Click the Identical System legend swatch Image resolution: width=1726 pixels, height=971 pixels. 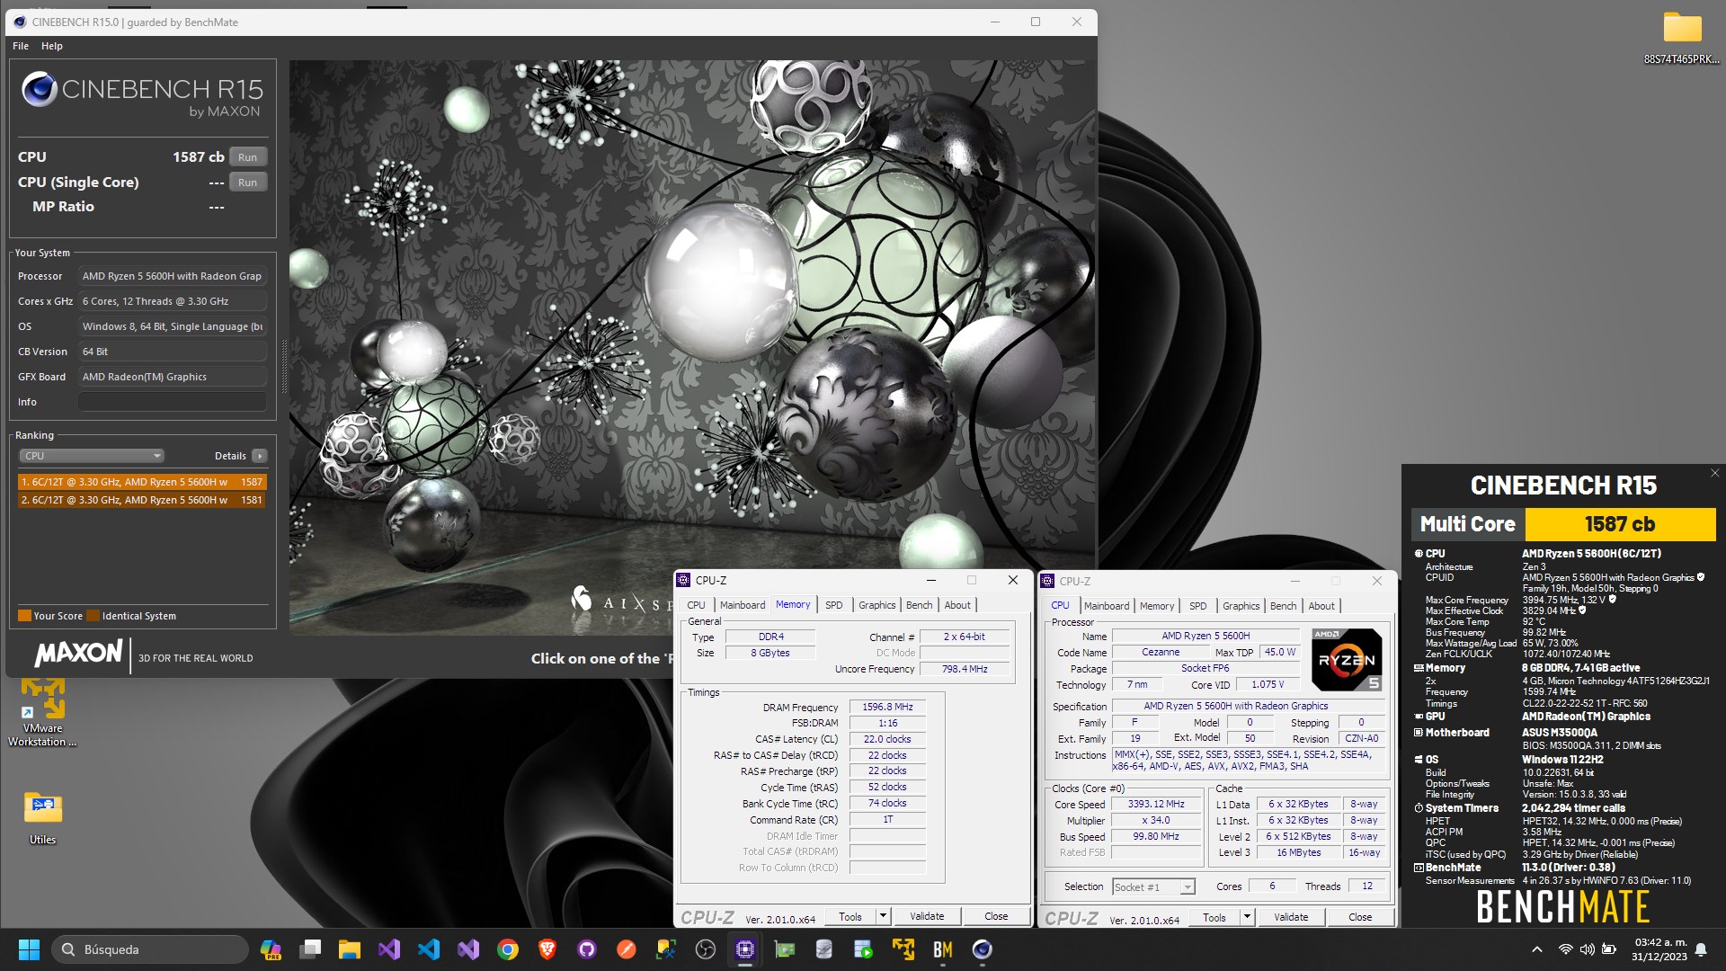(93, 616)
